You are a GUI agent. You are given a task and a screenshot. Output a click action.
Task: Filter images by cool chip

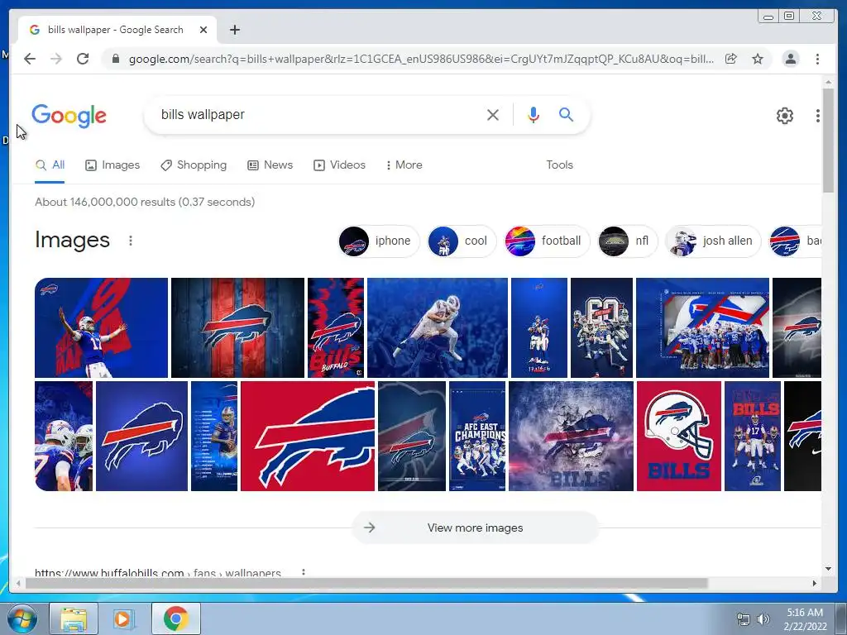pyautogui.click(x=462, y=241)
